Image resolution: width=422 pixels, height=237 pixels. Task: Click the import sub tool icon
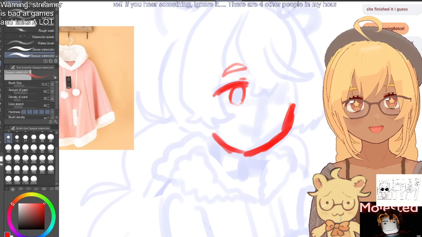coord(45,61)
